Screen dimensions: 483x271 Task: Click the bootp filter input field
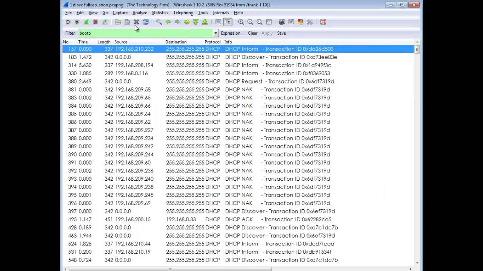click(145, 33)
